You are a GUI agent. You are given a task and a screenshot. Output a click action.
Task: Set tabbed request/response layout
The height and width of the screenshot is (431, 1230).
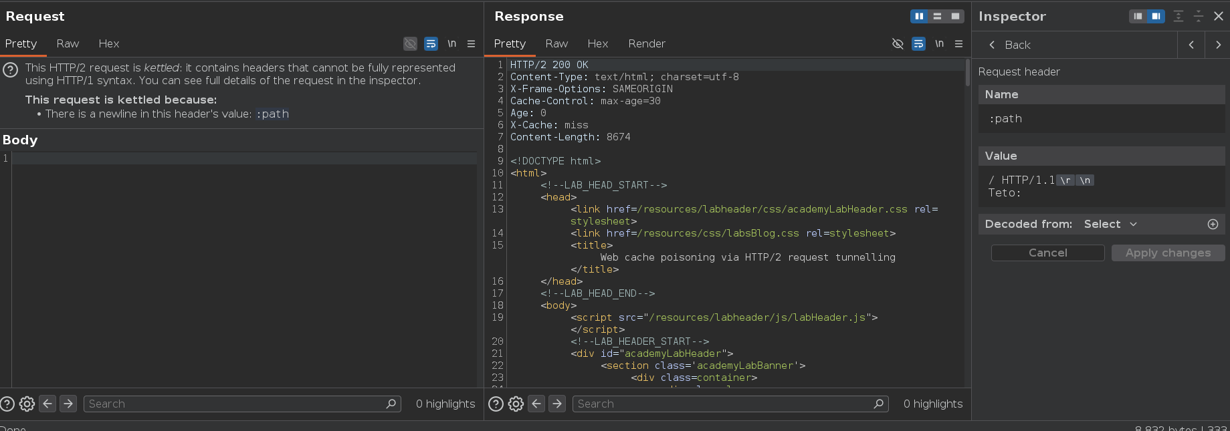[955, 16]
